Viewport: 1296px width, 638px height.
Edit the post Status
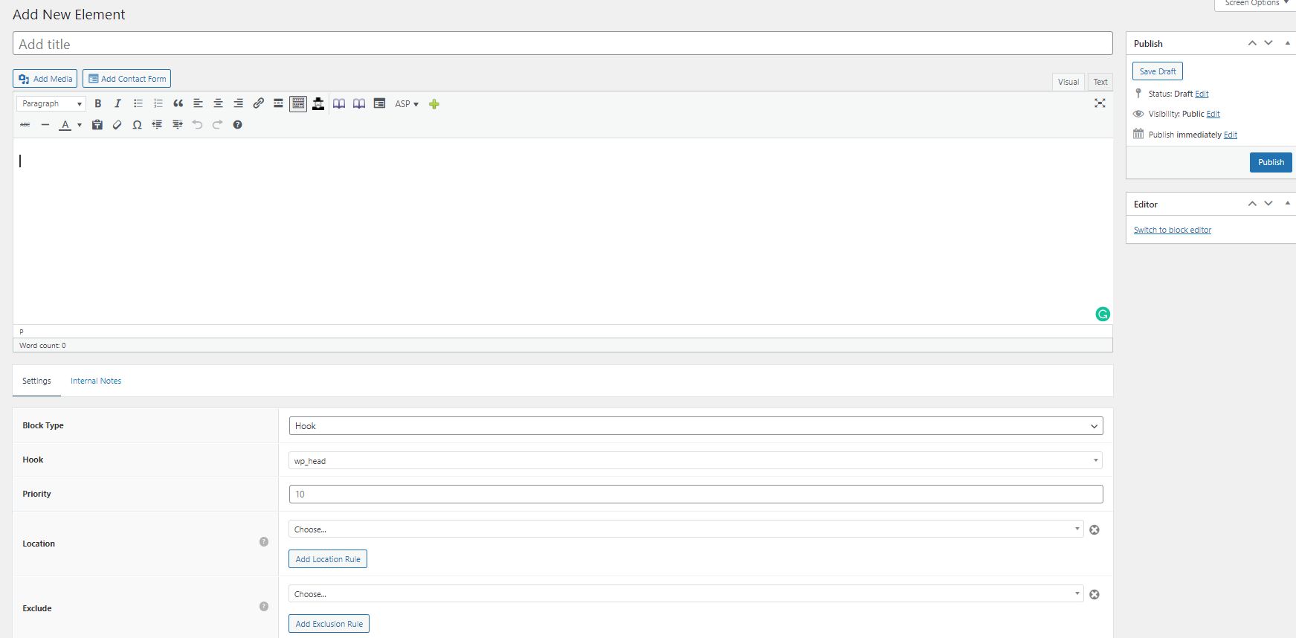1202,94
